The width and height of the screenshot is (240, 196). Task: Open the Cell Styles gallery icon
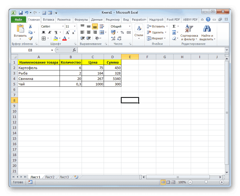click(x=139, y=29)
